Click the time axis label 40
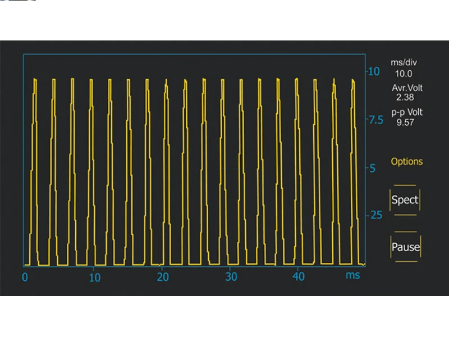 pyautogui.click(x=299, y=276)
